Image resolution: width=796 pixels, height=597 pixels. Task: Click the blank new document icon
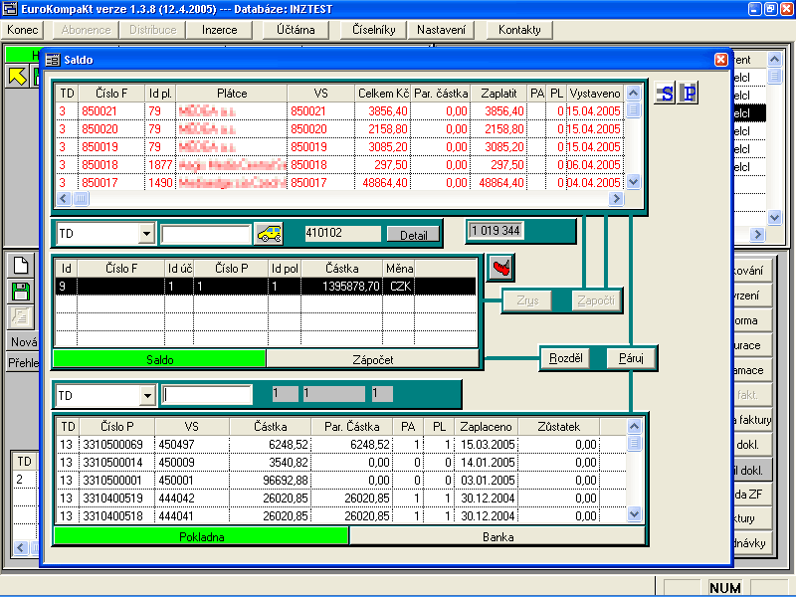20,266
